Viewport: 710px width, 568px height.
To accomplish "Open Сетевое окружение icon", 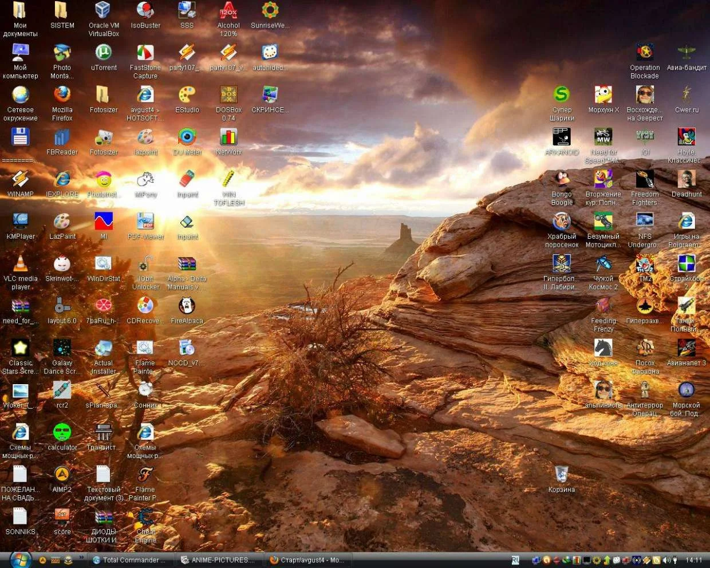I will [21, 104].
